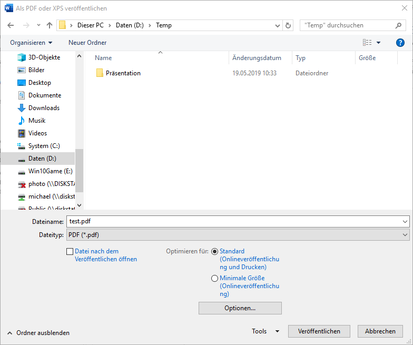Open the Optionen... dialog button
413x345 pixels.
coord(240,308)
